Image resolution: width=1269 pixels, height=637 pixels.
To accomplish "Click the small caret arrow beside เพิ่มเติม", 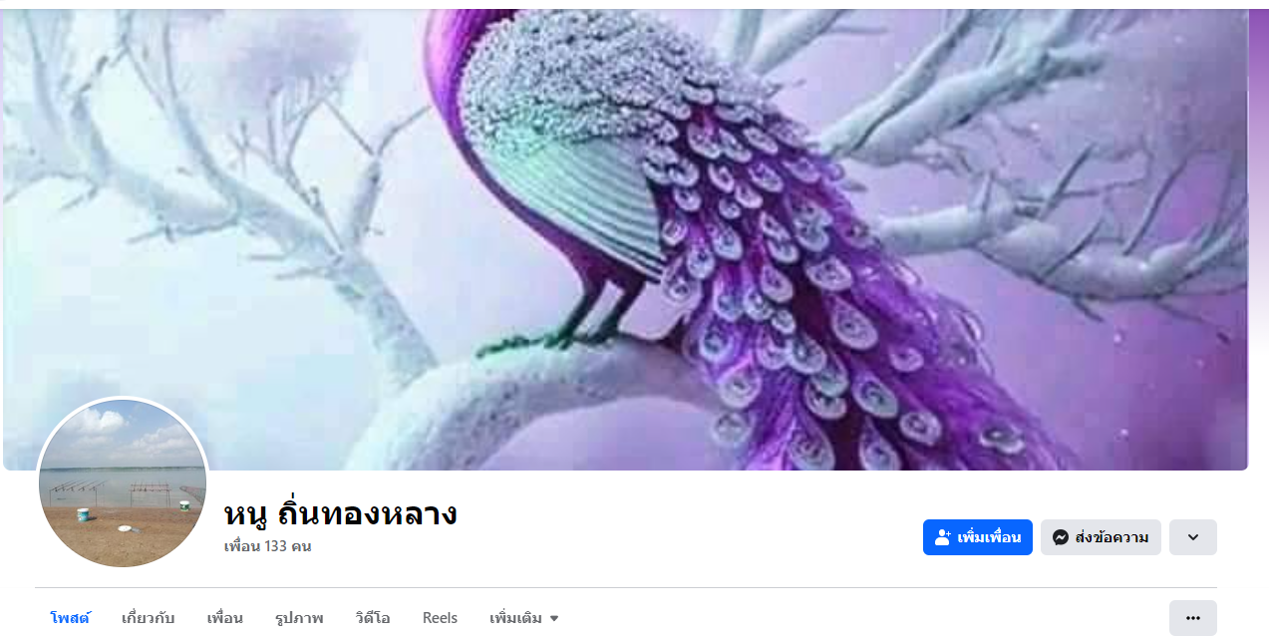I will pyautogui.click(x=554, y=619).
